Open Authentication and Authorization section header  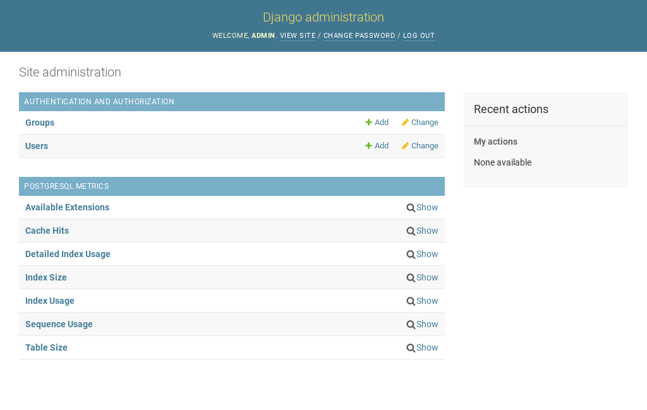pyautogui.click(x=99, y=102)
